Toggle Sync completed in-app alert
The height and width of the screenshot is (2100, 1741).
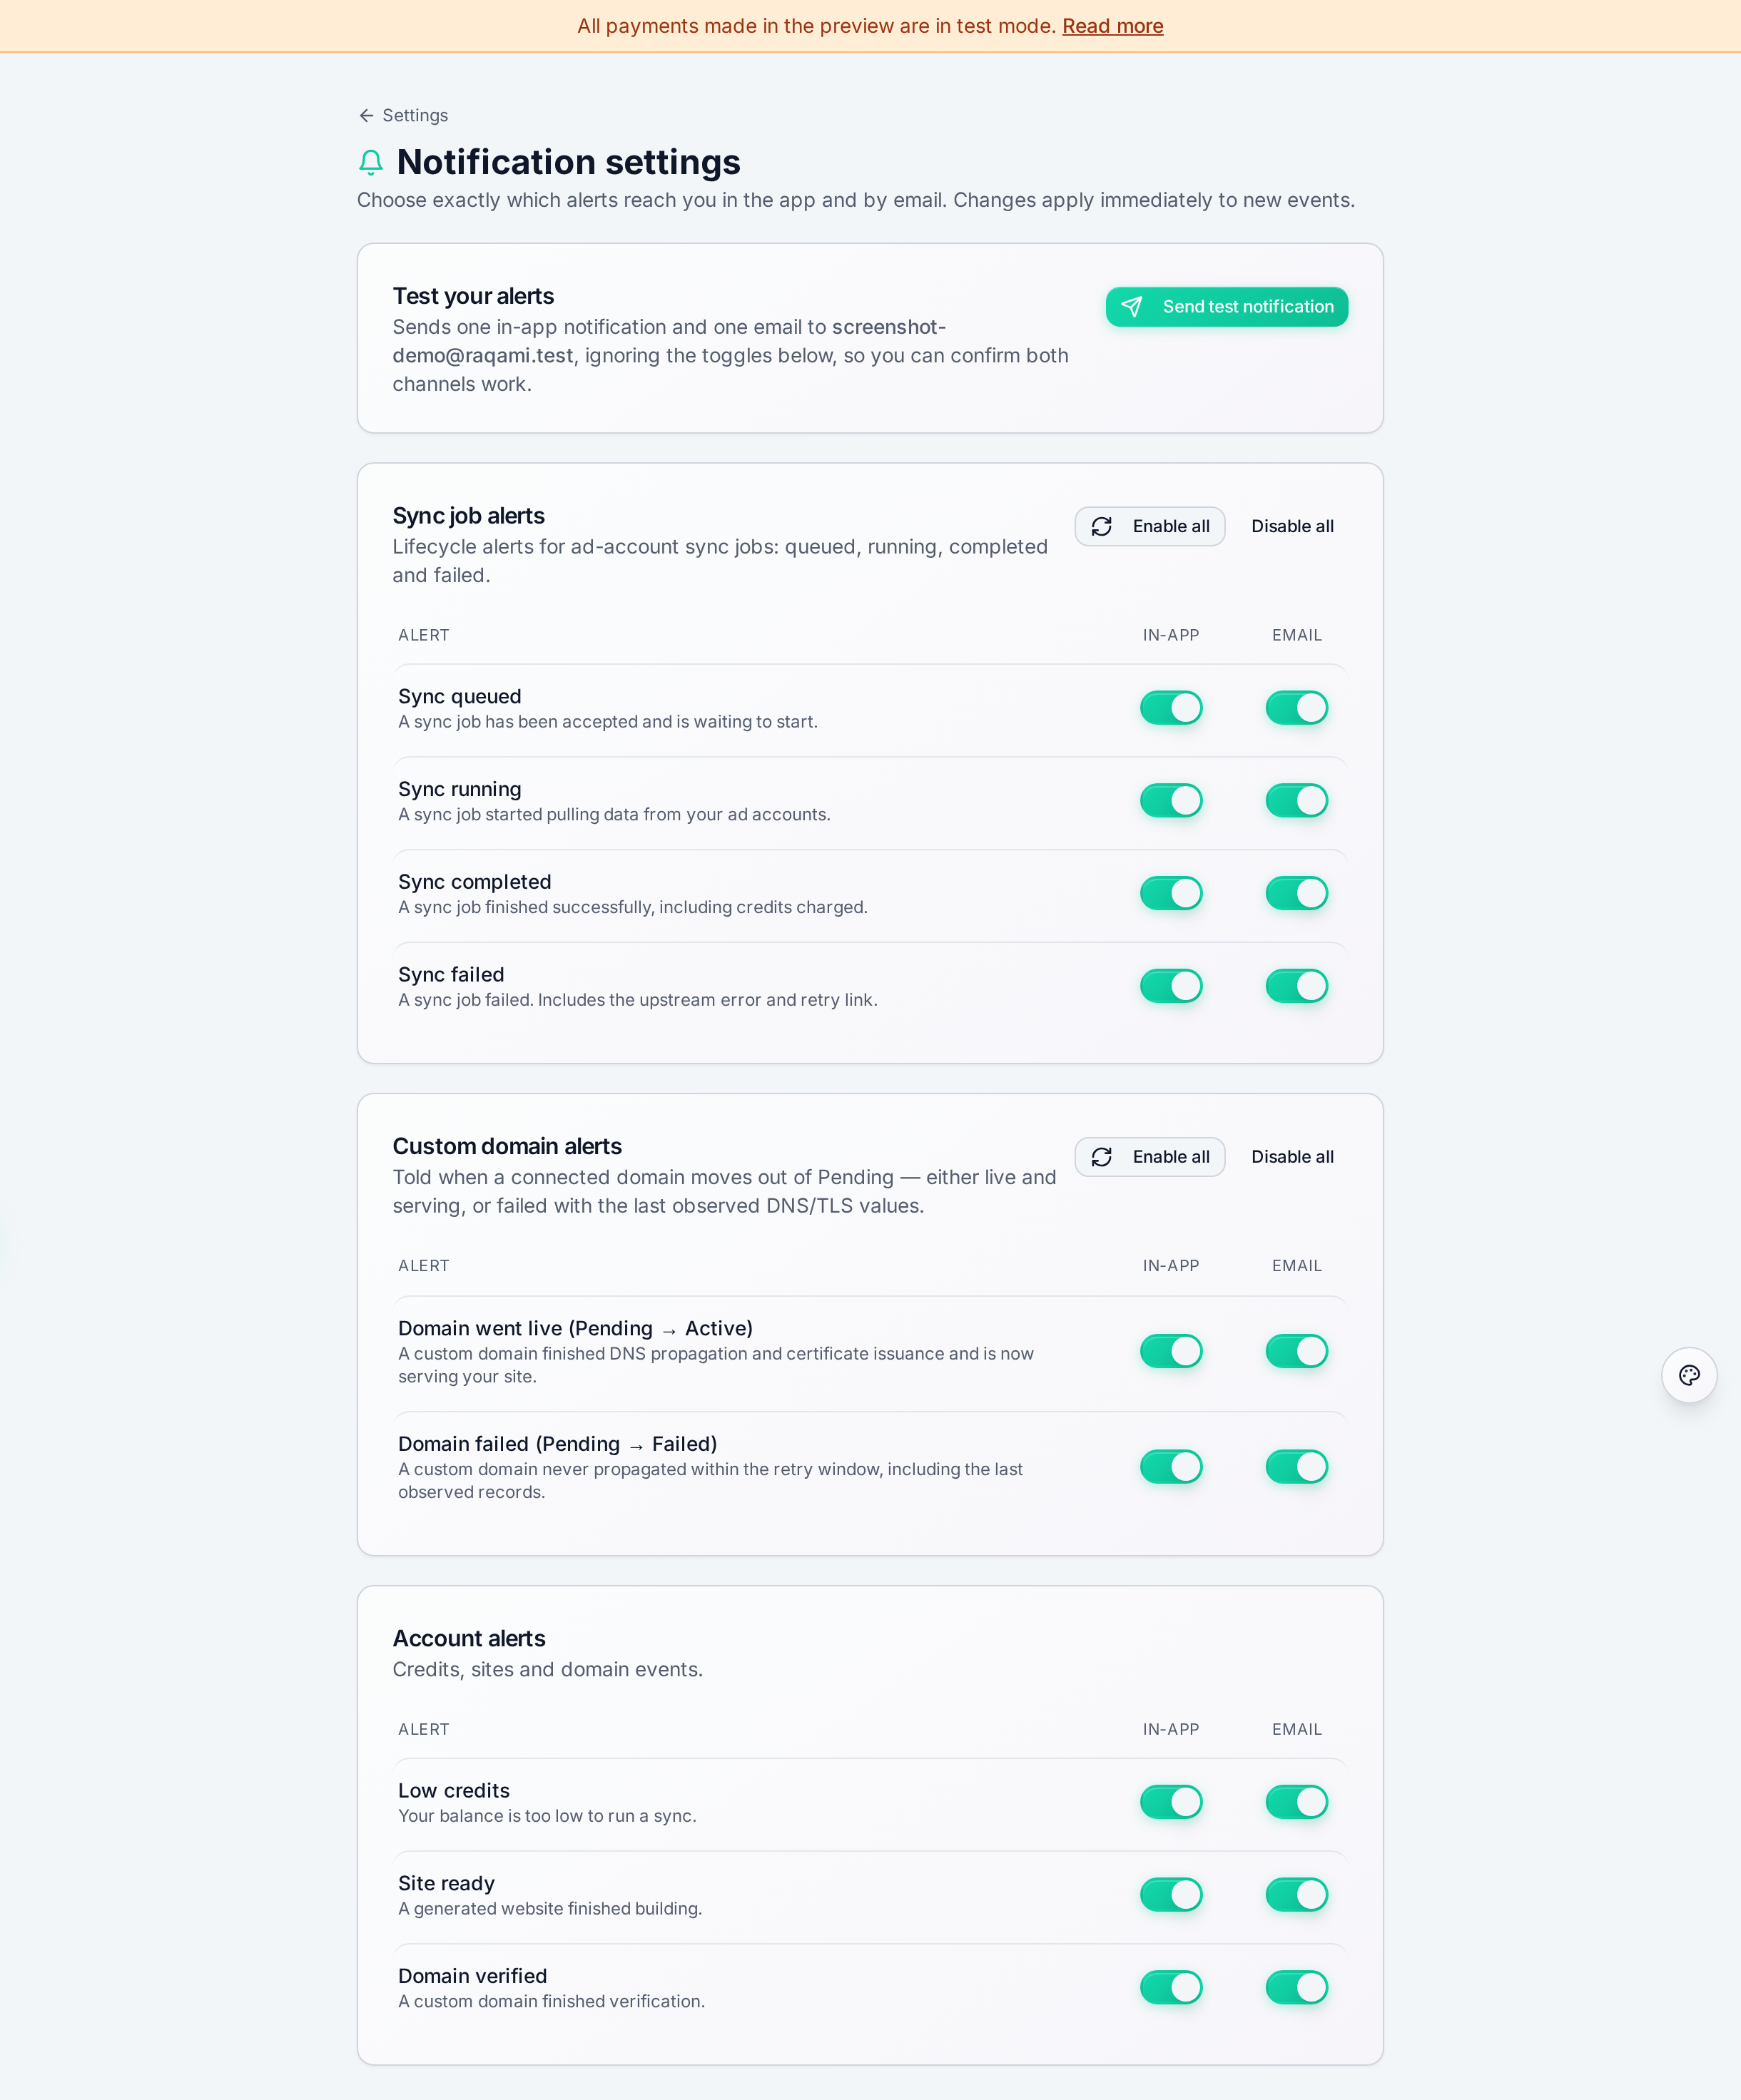click(x=1171, y=893)
